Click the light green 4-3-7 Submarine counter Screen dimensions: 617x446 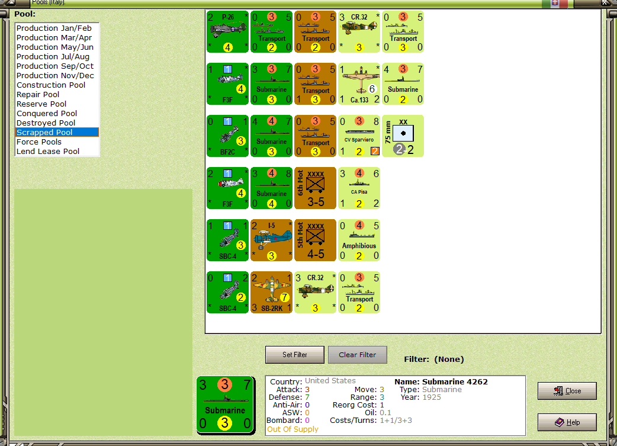(x=403, y=84)
